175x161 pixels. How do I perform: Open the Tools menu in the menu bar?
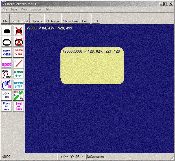14,9
